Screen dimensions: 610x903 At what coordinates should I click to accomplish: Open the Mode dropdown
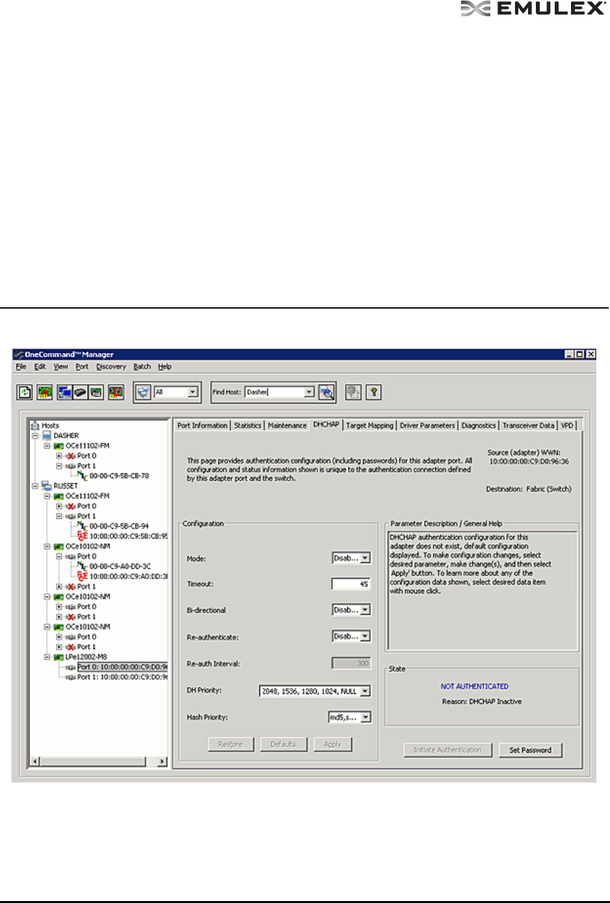(x=365, y=558)
